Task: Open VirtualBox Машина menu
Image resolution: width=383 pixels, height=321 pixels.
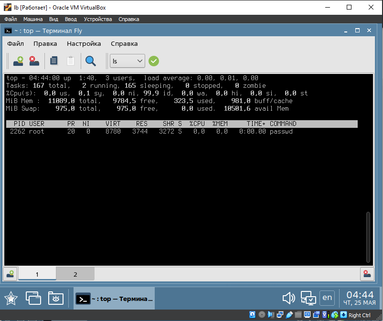Action: click(x=33, y=19)
